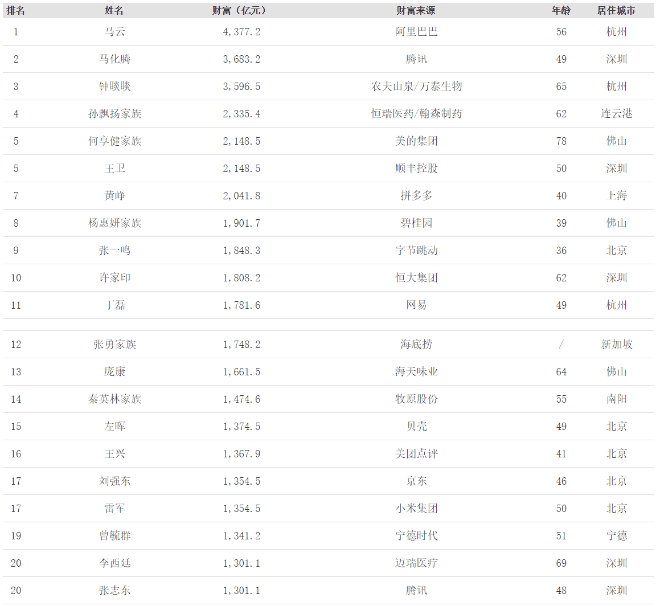656x606 pixels.
Task: Open 马化腾's profile link
Action: click(x=114, y=59)
